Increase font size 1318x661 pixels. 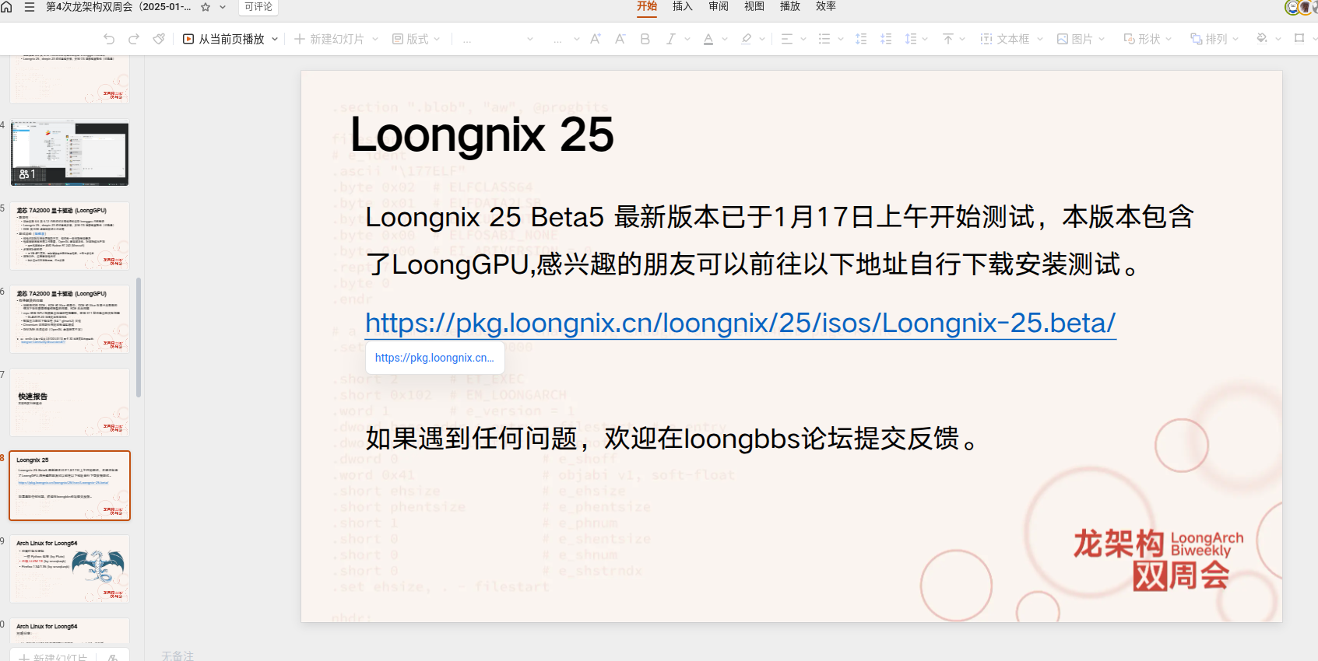596,39
